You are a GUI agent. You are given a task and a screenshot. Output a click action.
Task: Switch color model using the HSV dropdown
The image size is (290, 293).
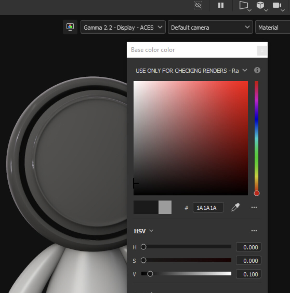tap(143, 231)
